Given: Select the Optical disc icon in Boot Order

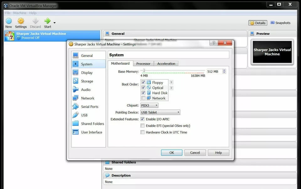Looking at the screenshot, I should click(x=149, y=88).
